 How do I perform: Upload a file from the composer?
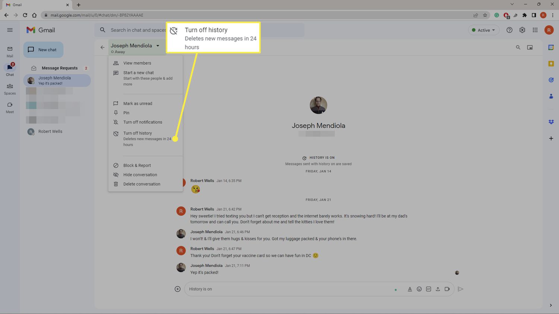point(438,289)
